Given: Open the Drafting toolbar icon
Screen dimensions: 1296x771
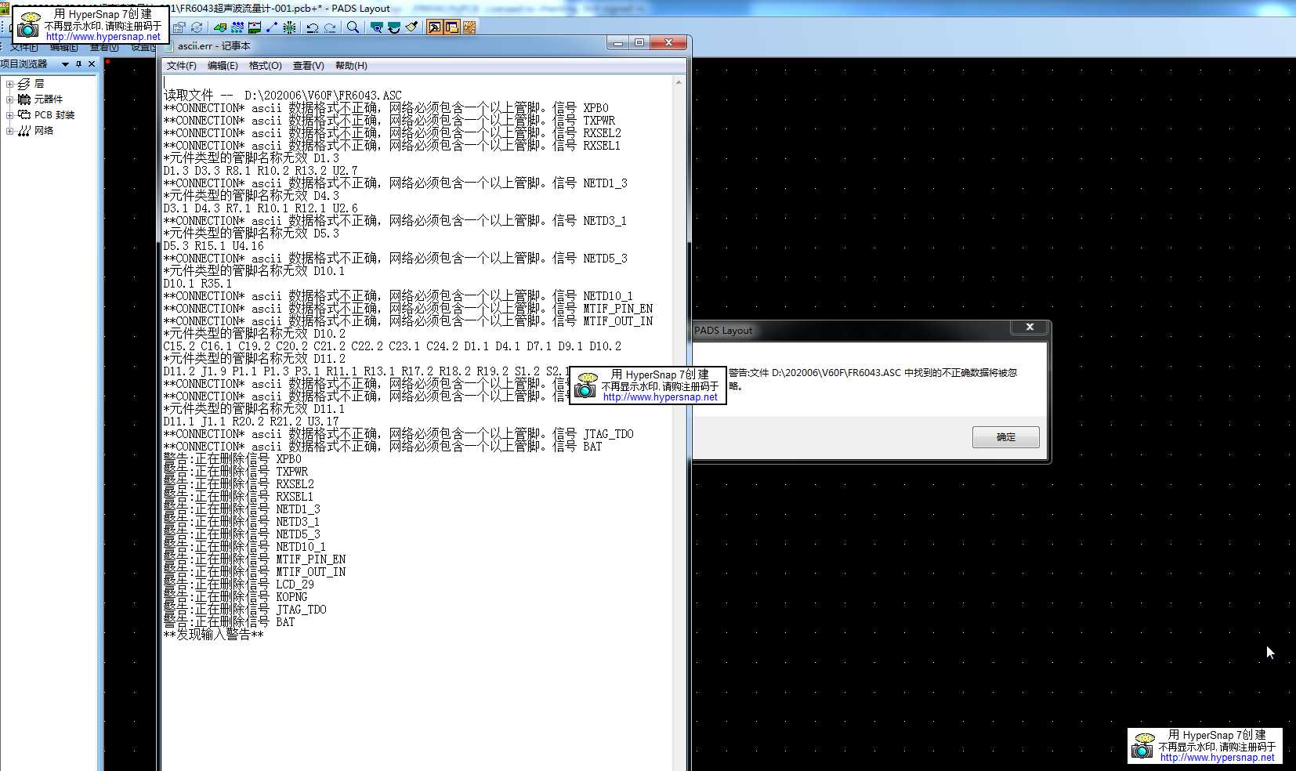Looking at the screenshot, I should coord(220,27).
